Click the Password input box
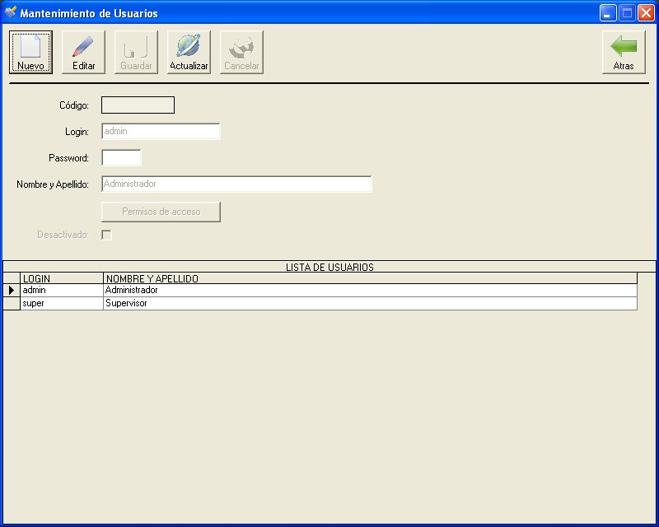The image size is (659, 527). (121, 157)
